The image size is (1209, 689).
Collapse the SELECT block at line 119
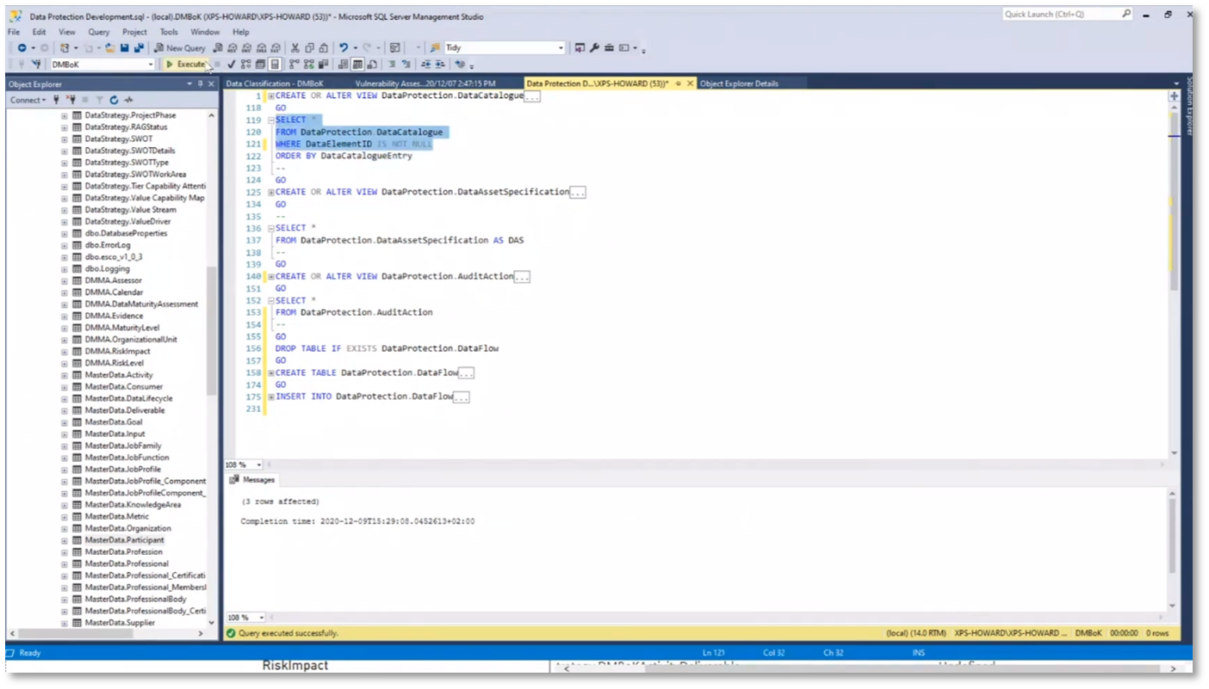(271, 120)
